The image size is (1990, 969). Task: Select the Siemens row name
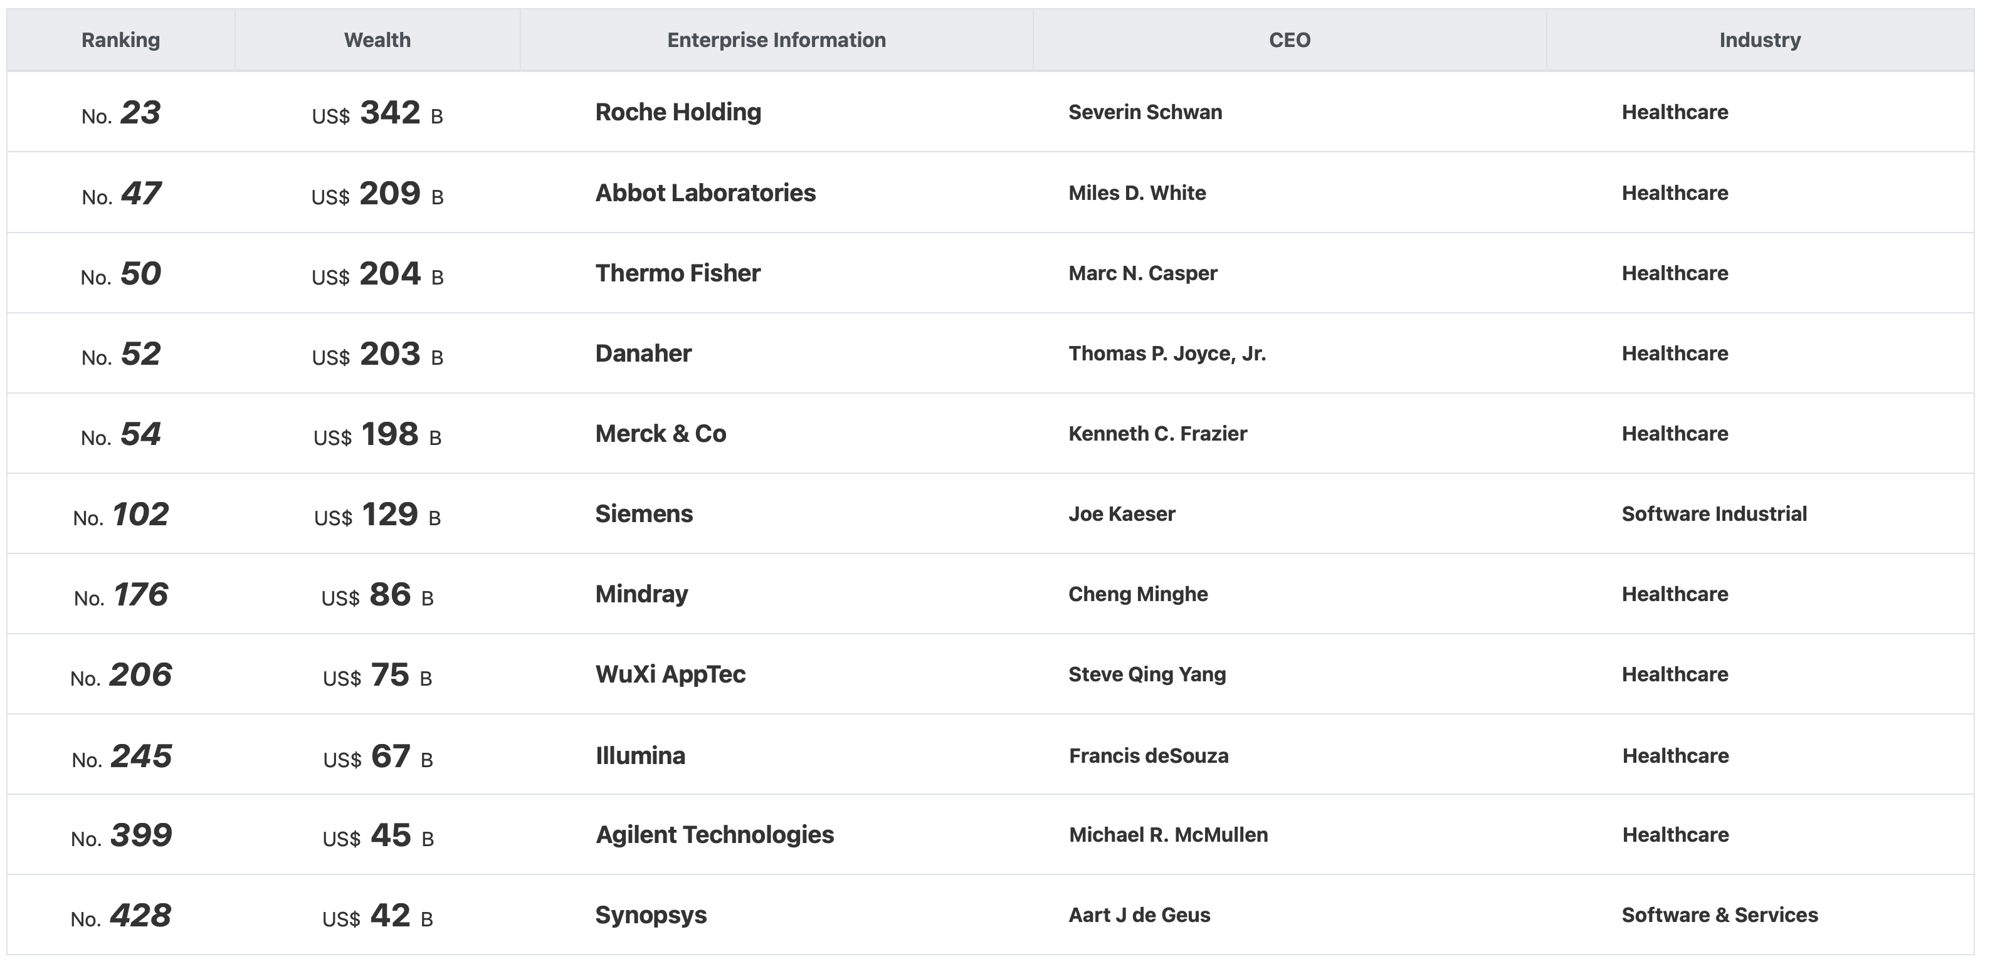tap(643, 514)
